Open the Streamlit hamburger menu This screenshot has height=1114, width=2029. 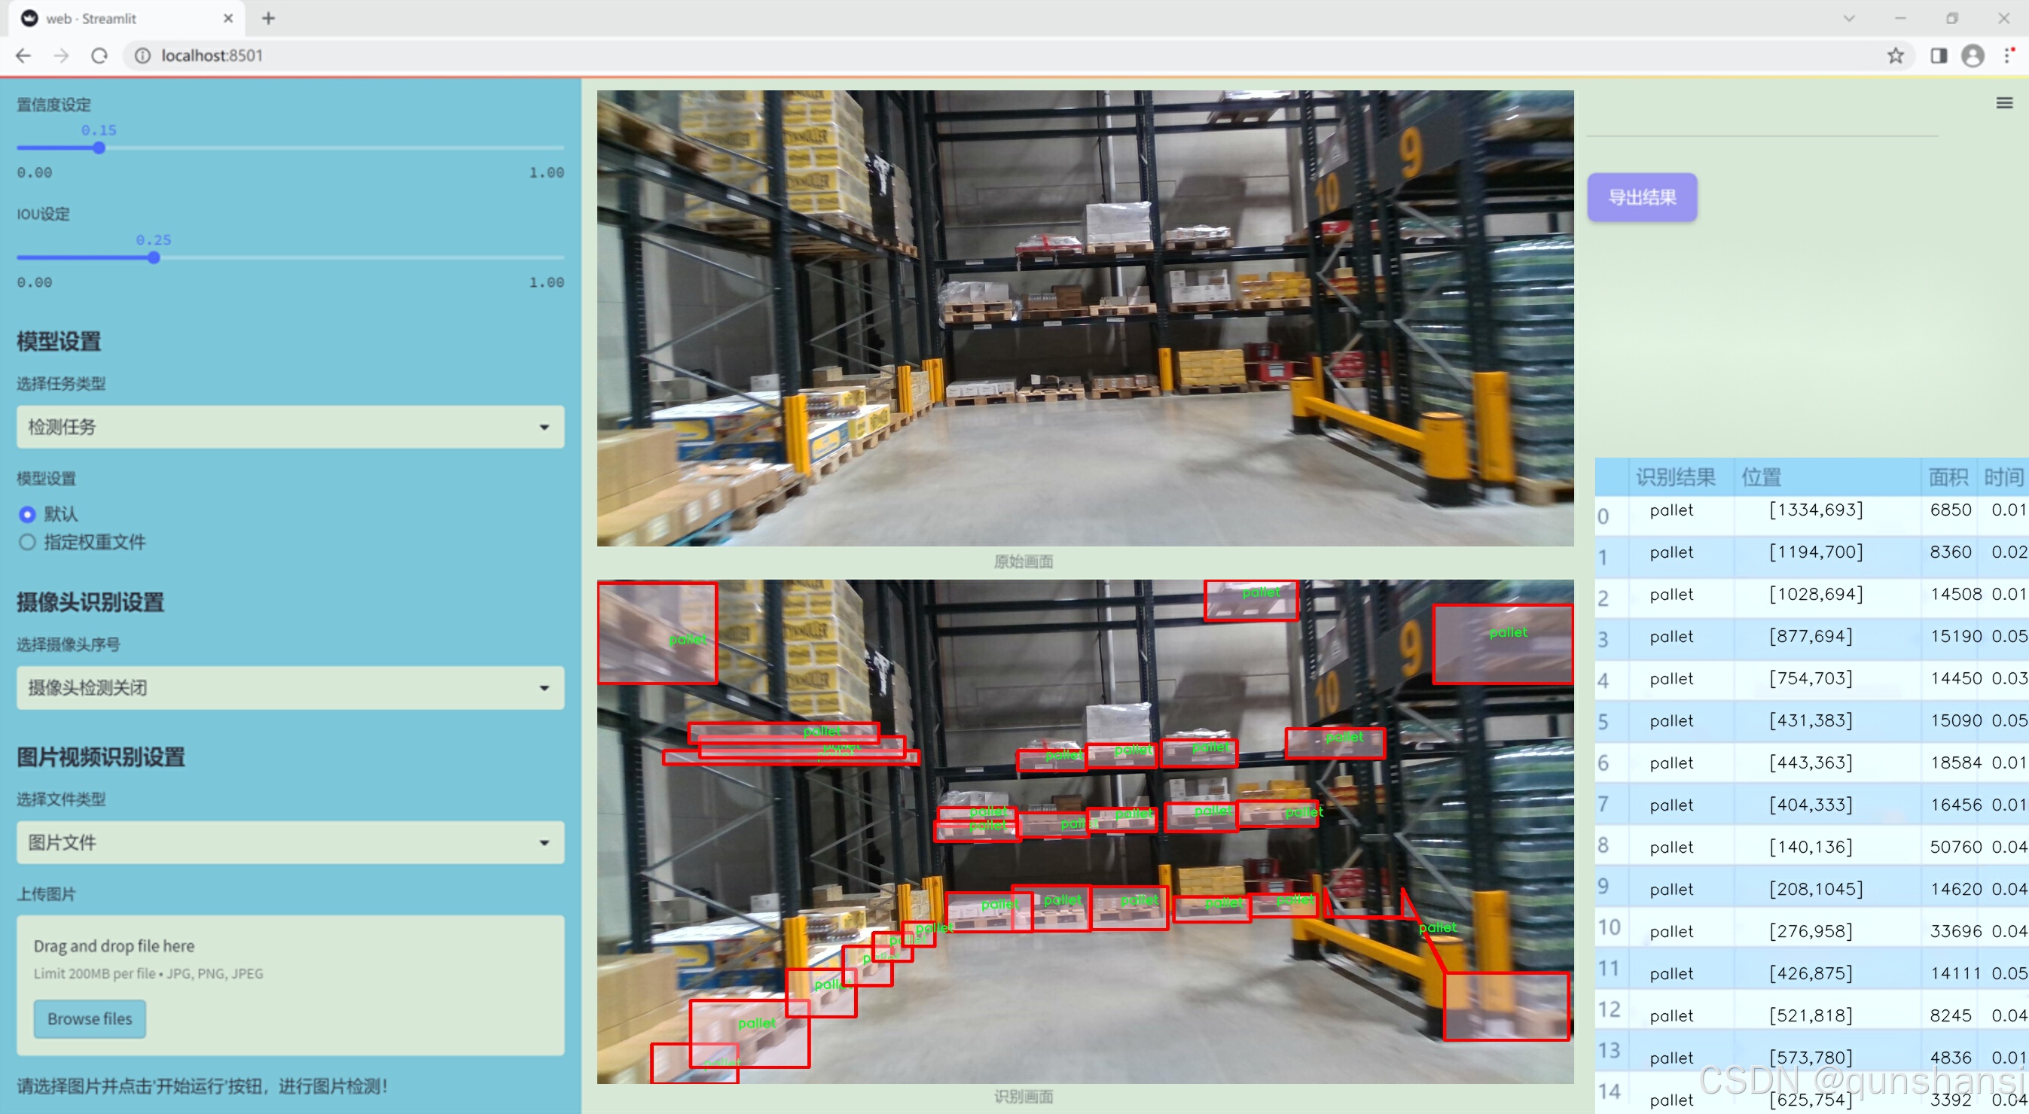click(2004, 103)
